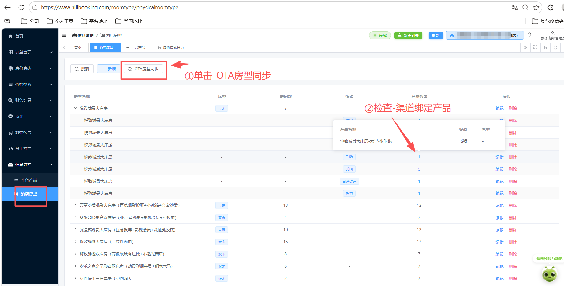This screenshot has width=564, height=286.
Task: Click the browser zoom magnifier icon
Action: (525, 7)
